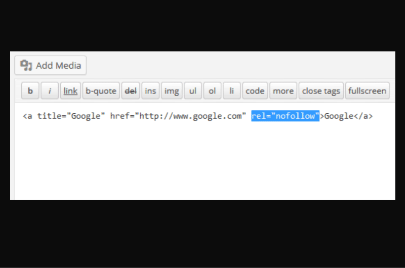Insert a blockquote with b-quote button
The image size is (405, 268).
[x=101, y=91]
